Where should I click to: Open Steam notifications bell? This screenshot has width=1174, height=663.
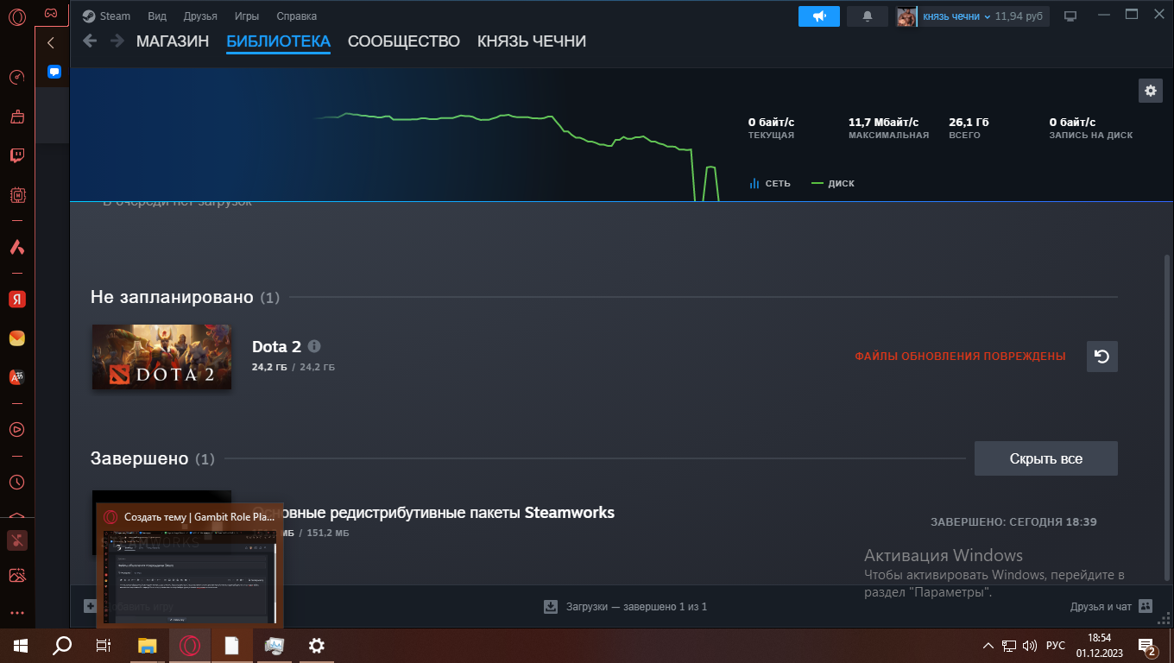pos(868,16)
